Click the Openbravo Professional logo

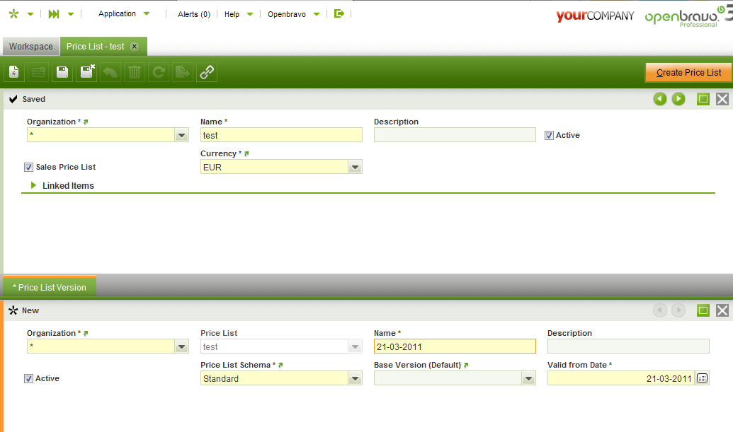[x=687, y=17]
